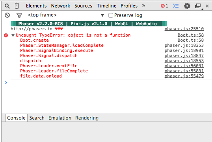
Task: Open phaser.js:55831 source link
Action: click(184, 71)
